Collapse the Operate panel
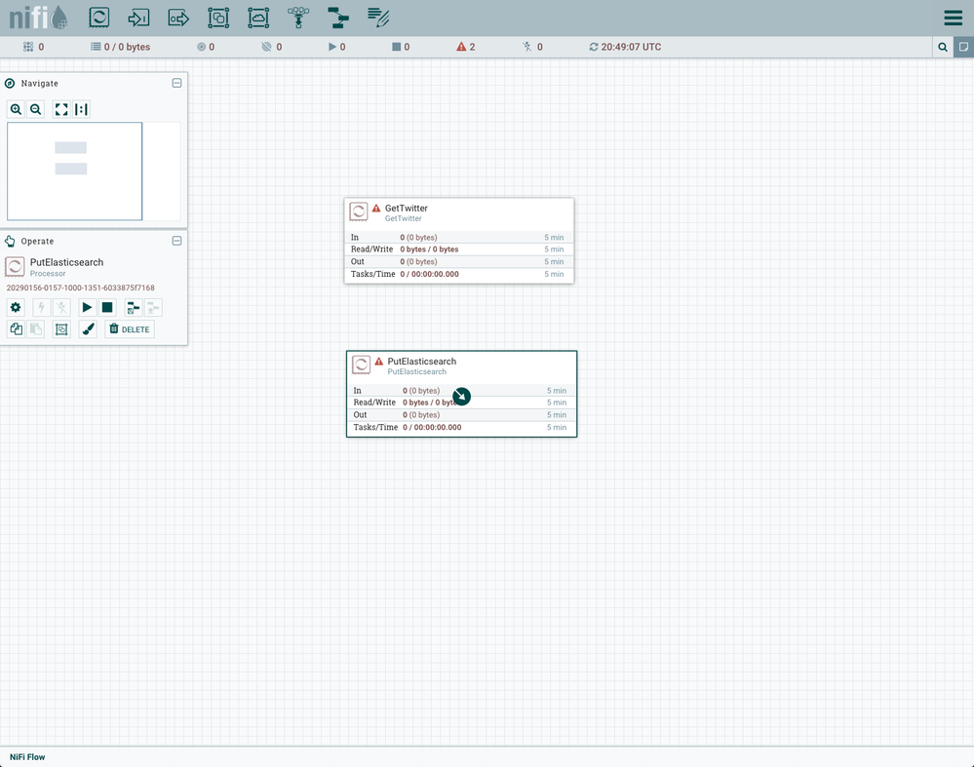This screenshot has height=767, width=974. coord(176,241)
